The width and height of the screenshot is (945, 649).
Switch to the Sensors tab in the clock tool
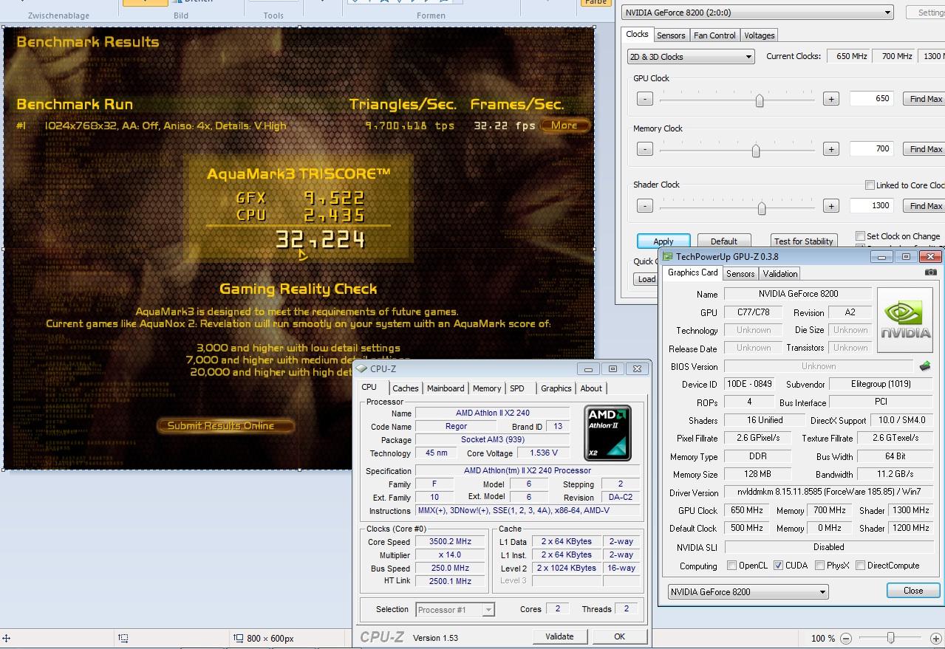671,35
